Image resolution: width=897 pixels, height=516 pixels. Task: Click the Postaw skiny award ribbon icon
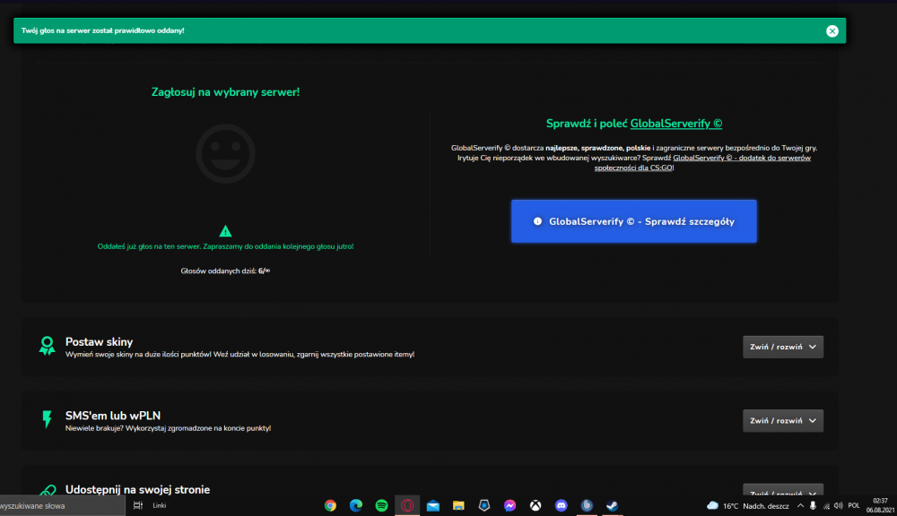(47, 346)
